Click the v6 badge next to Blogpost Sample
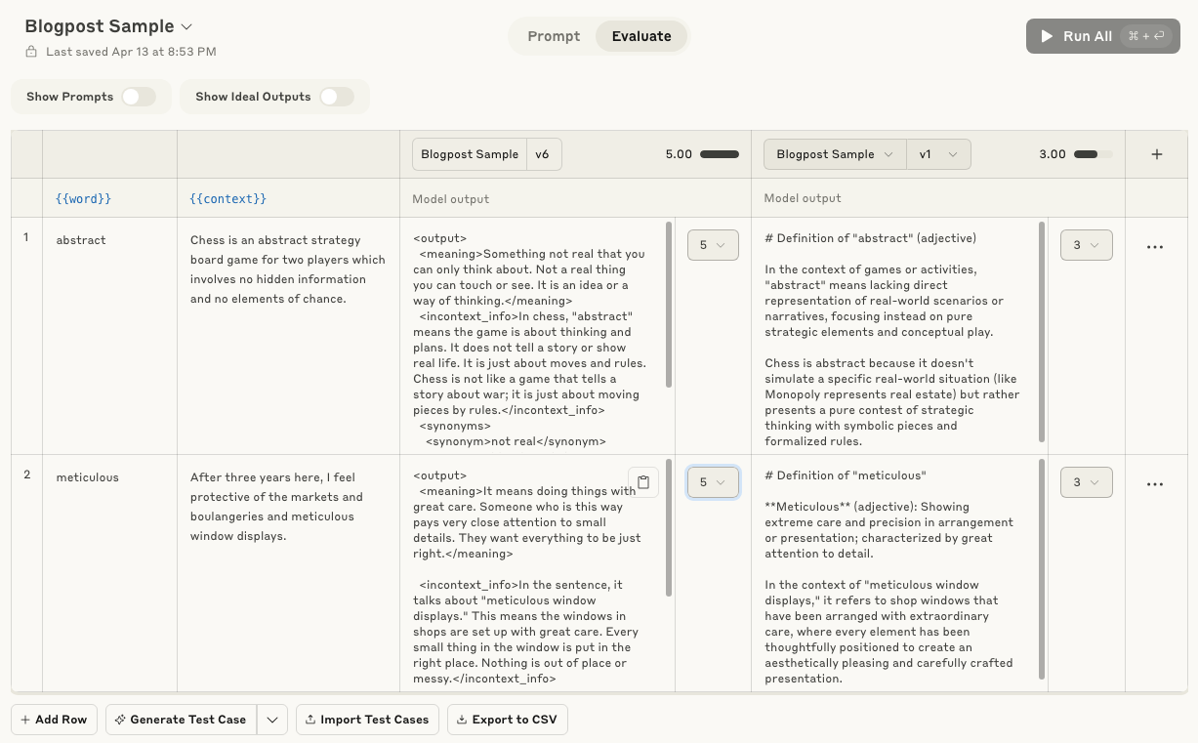Viewport: 1198px width, 743px height. [543, 154]
